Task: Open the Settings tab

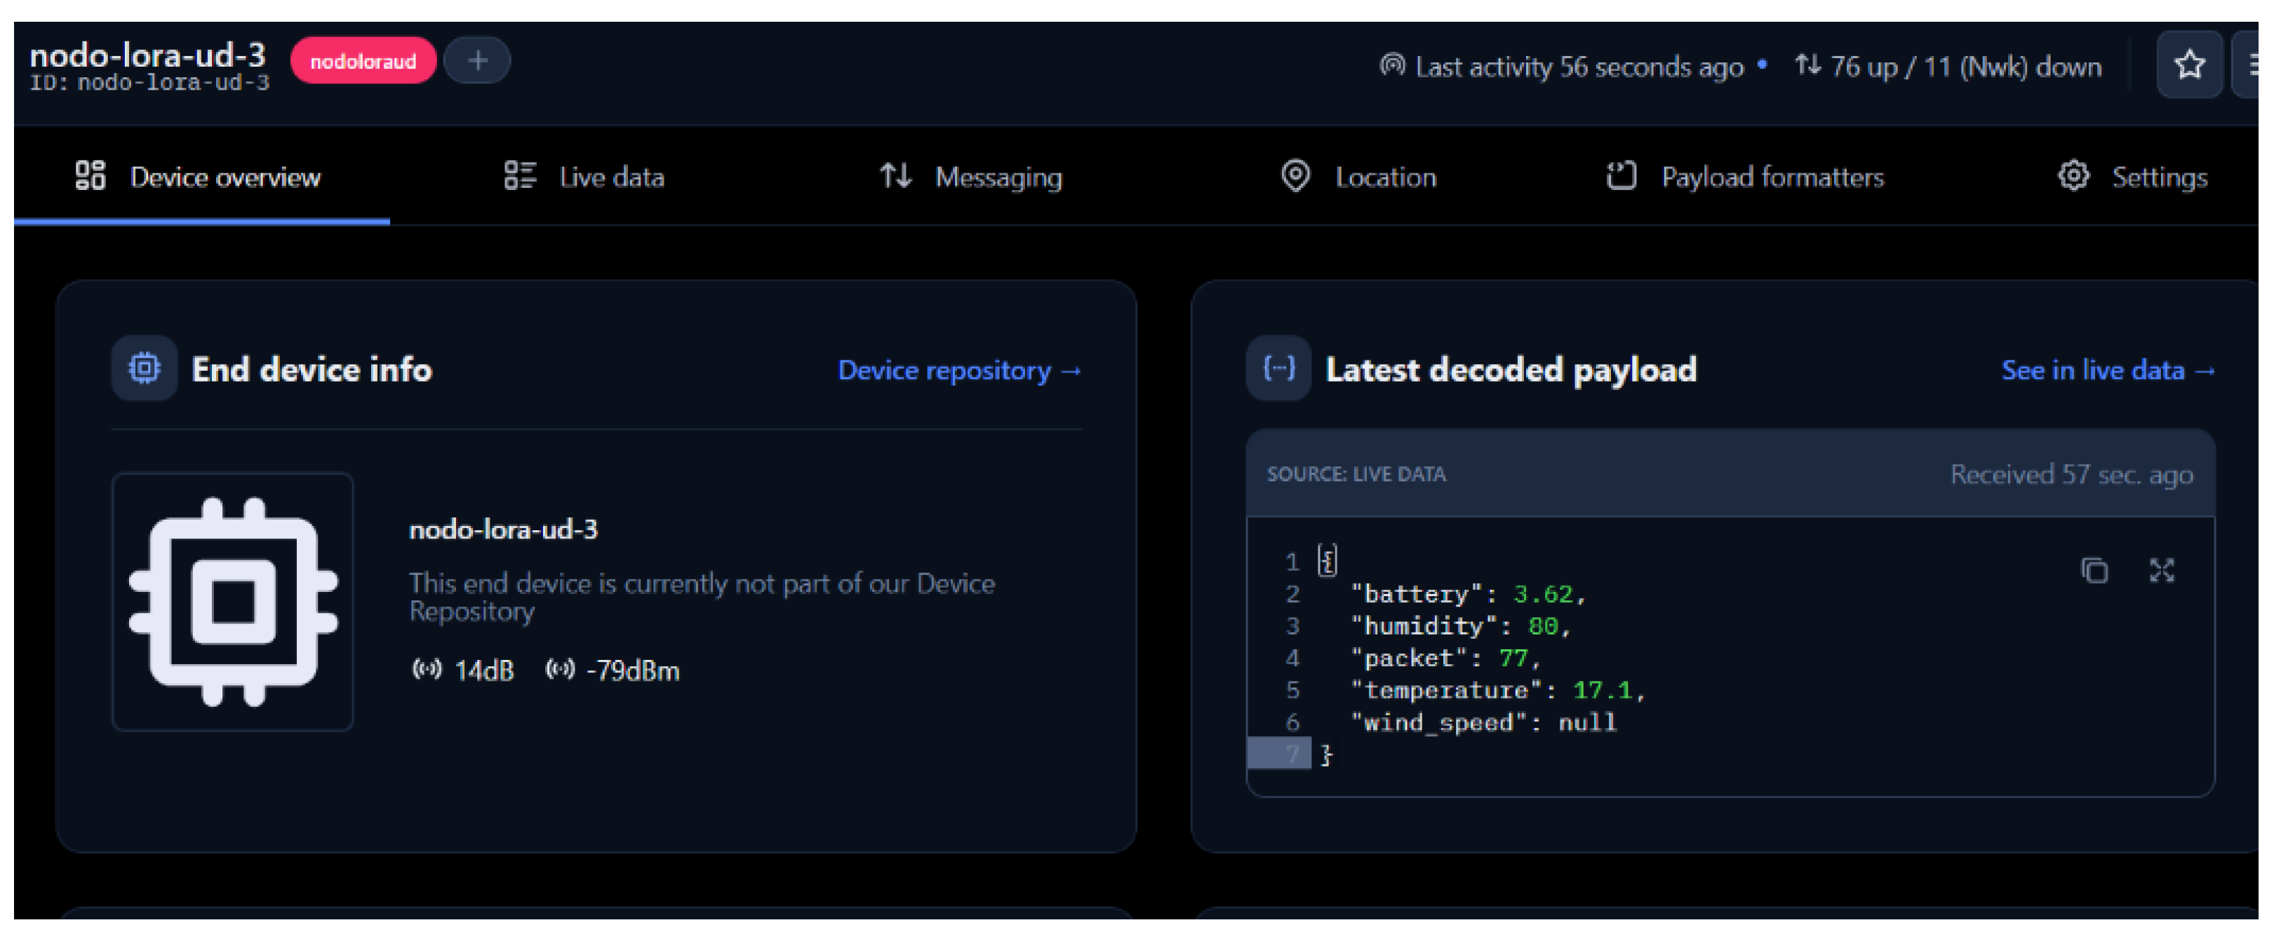Action: click(2132, 177)
